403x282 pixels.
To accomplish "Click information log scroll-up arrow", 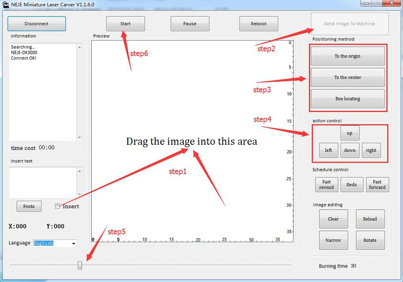I will pyautogui.click(x=80, y=47).
